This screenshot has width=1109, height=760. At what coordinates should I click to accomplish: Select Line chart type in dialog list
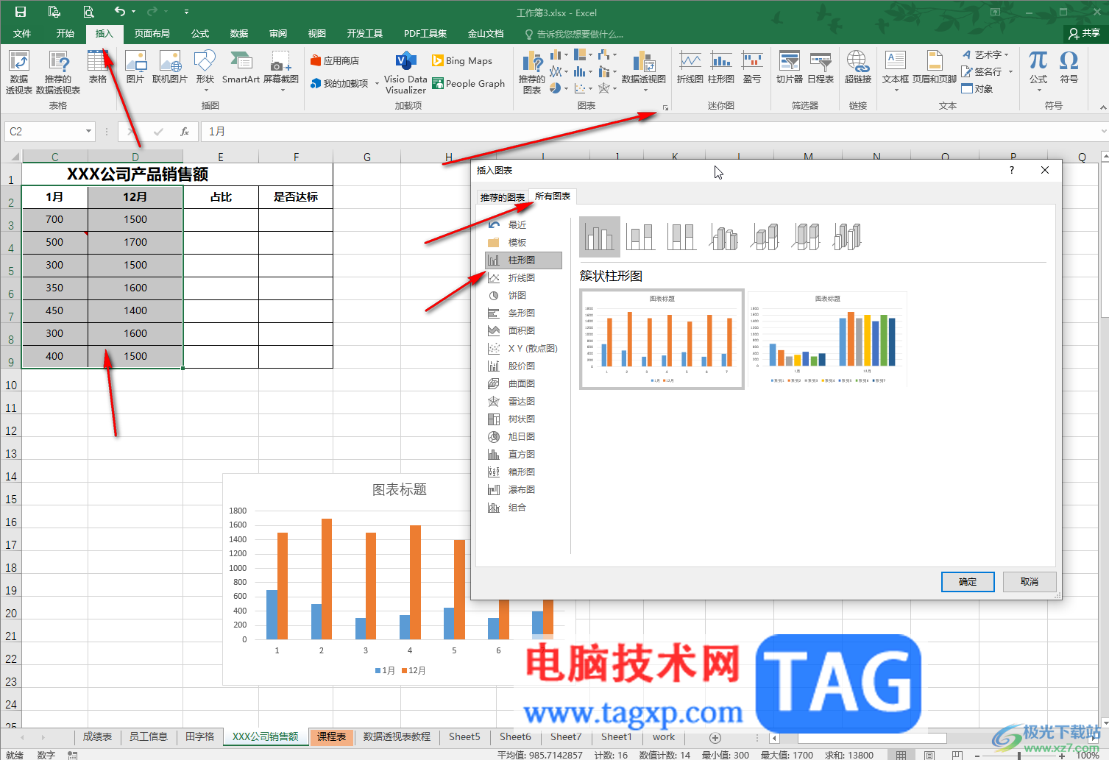[523, 278]
